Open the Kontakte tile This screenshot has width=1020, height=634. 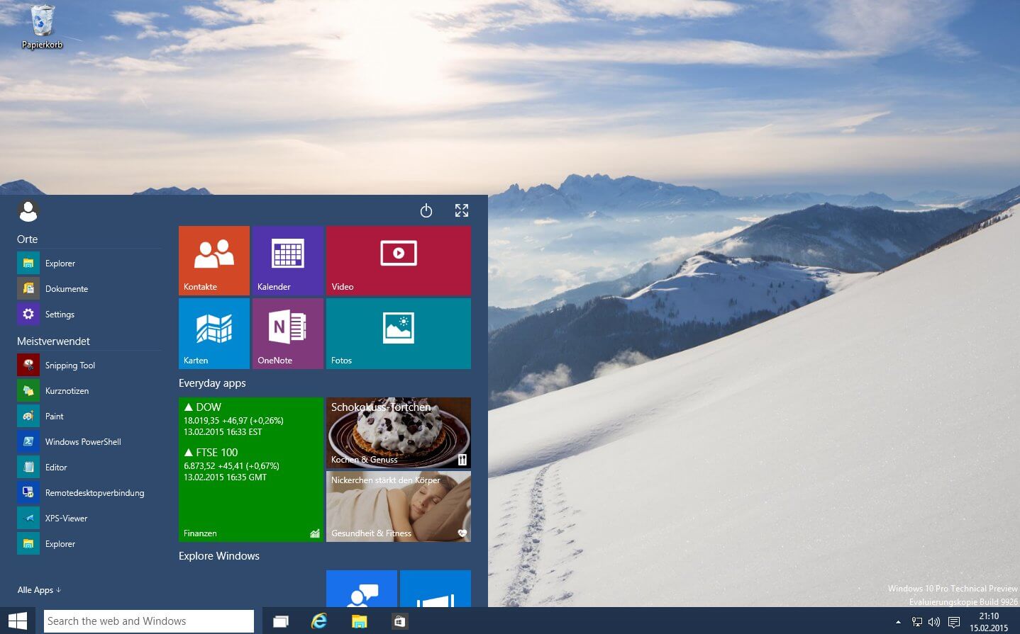coord(214,260)
